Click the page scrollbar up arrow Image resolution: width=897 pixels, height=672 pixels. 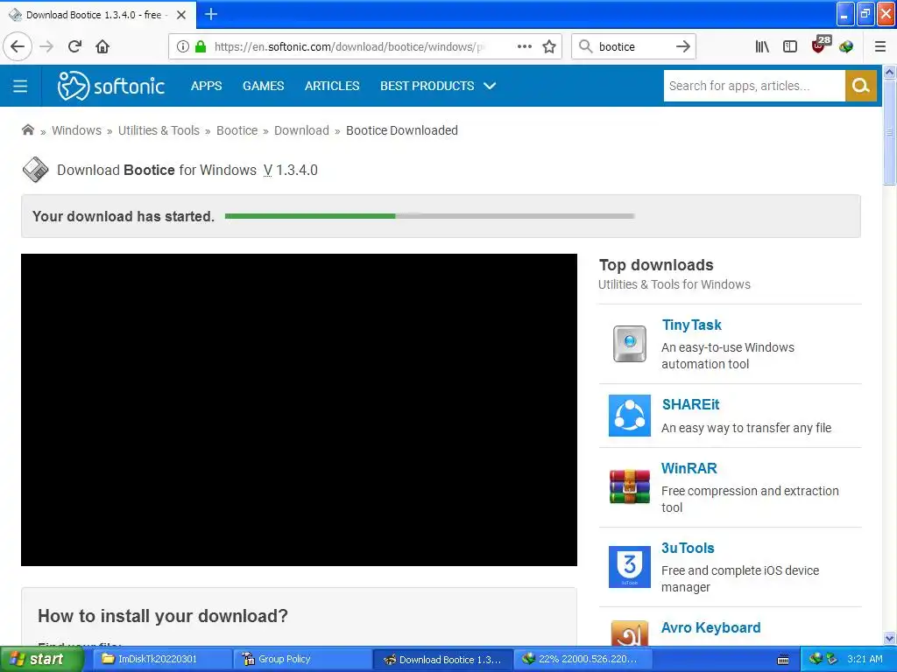point(890,72)
